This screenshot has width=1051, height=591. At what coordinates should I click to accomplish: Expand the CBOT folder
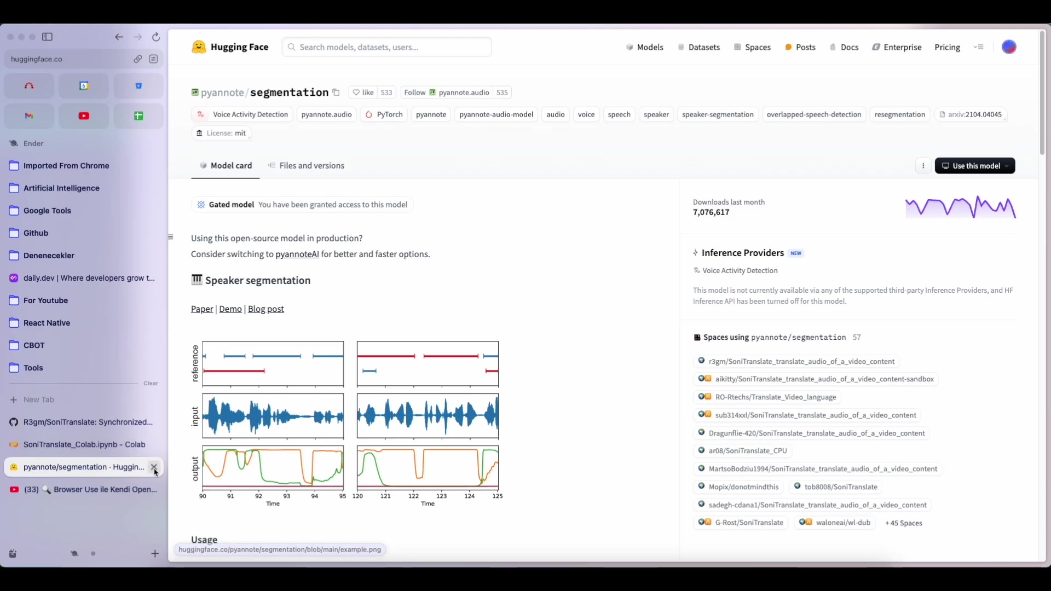click(x=84, y=345)
